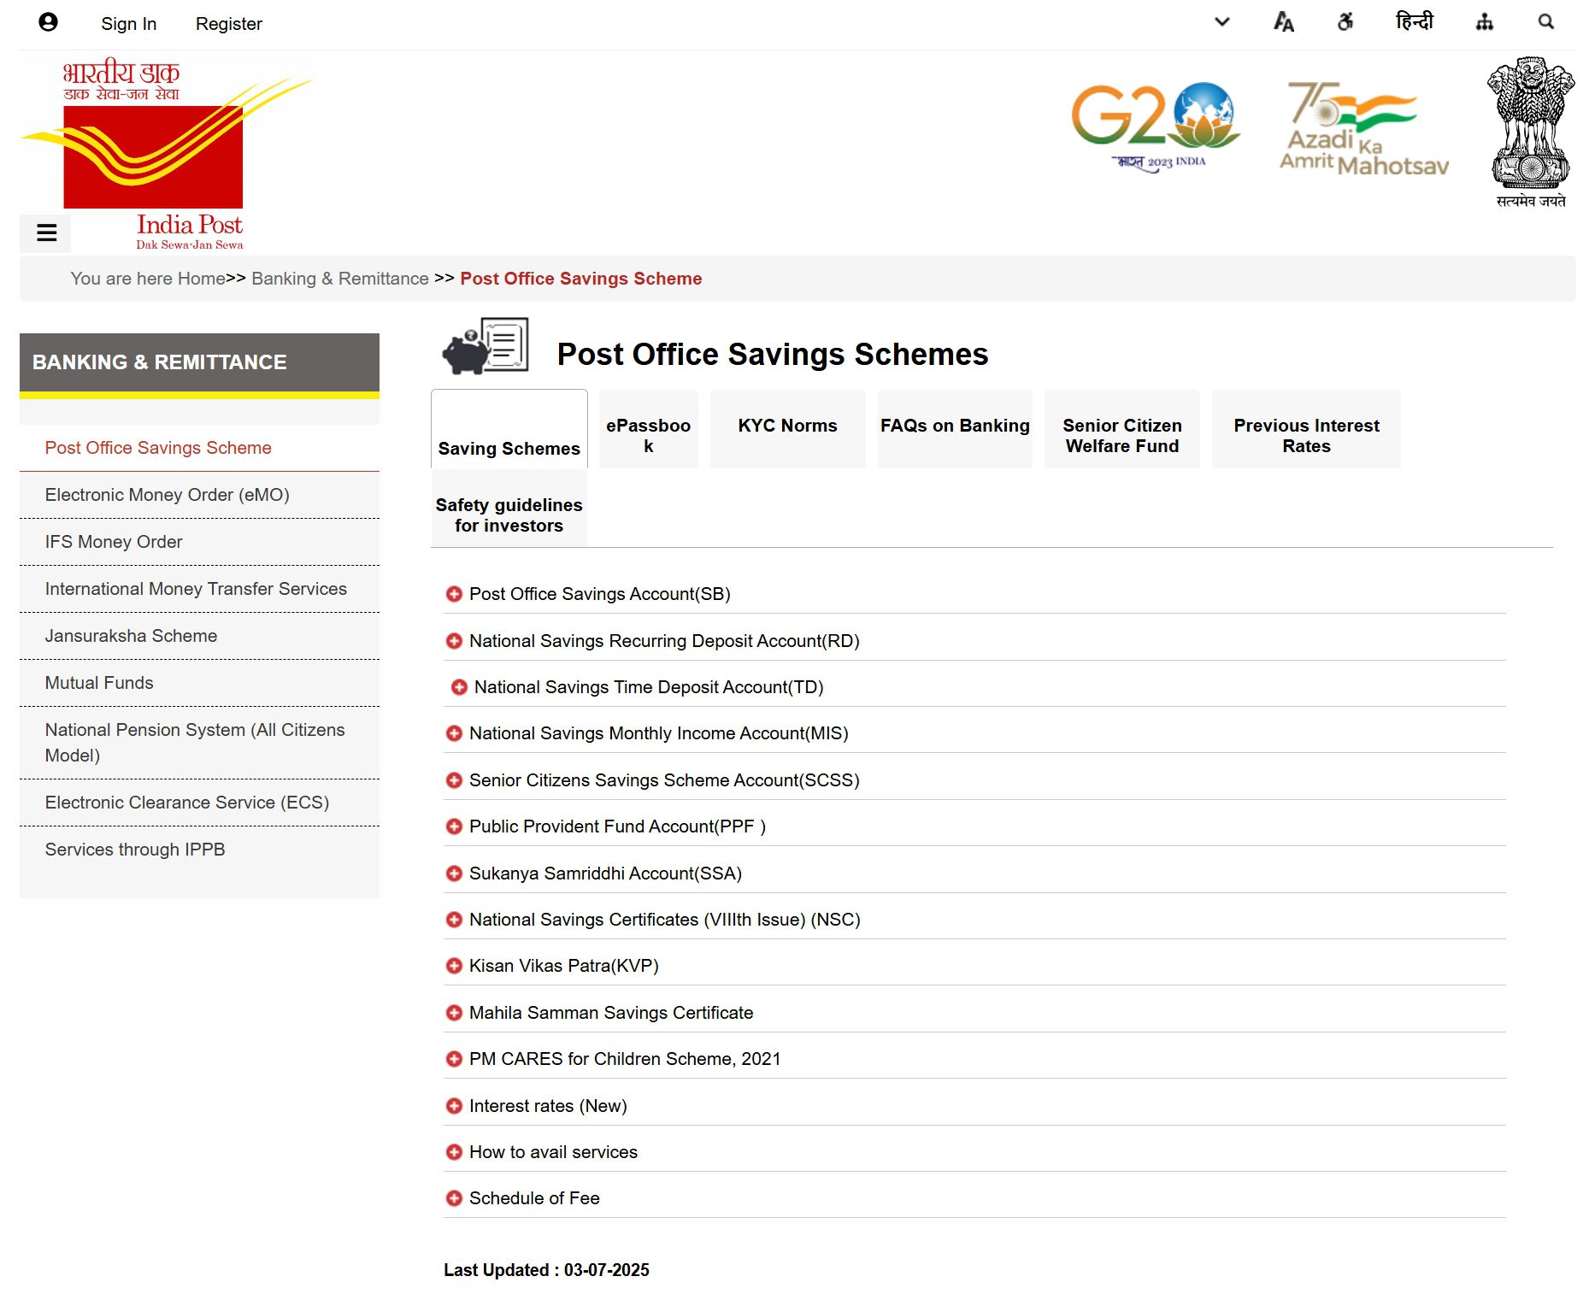Screen dimensions: 1595x1294
Task: Open Post Office Savings Scheme sidebar item
Action: [x=199, y=448]
